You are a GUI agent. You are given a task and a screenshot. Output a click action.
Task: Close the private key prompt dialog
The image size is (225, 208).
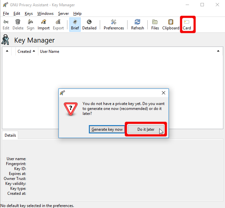tap(163, 93)
